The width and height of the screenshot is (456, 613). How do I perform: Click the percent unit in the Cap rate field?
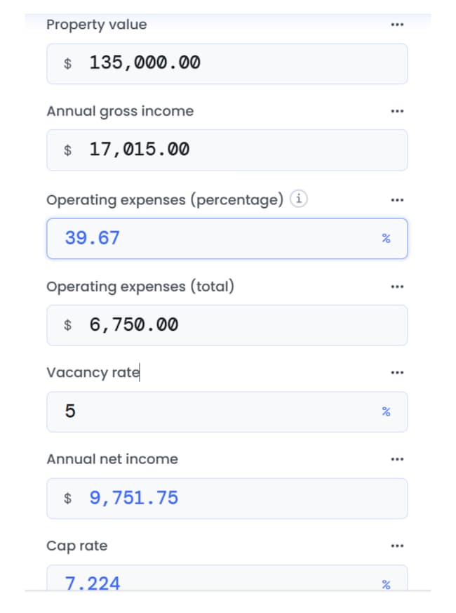386,584
